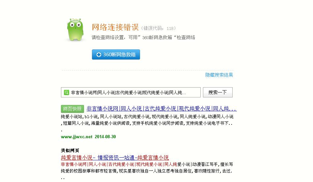Screen dimensions: 313x182
Task: Launch the 360断网急救箱 repair tool
Action: point(116,54)
